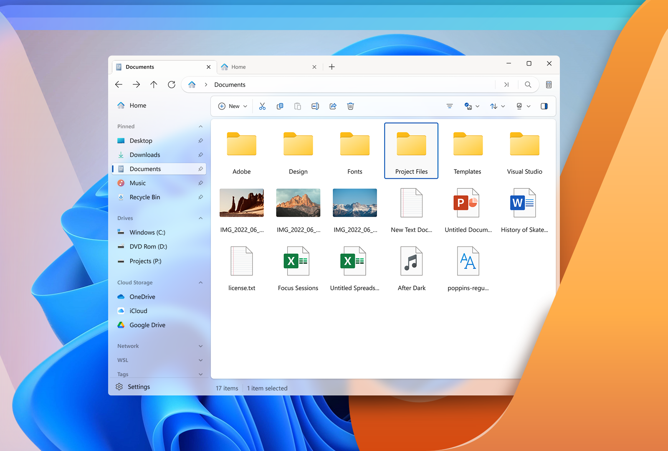Click the Share icon in toolbar

coord(333,106)
